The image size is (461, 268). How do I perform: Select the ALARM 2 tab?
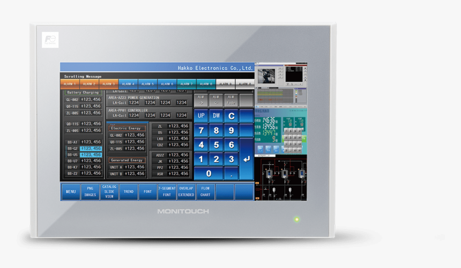coord(89,84)
